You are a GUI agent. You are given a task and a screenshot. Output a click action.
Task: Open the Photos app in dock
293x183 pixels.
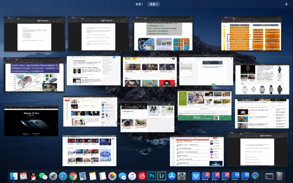pos(112,176)
